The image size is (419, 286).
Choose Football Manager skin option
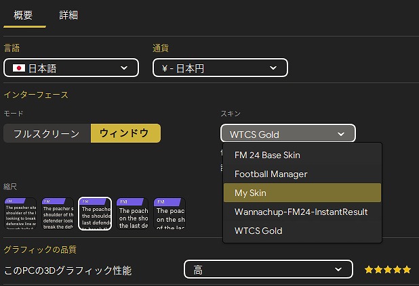tap(271, 174)
